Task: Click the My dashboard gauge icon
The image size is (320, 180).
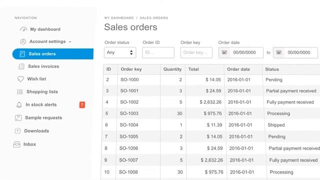Action: (x=23, y=29)
